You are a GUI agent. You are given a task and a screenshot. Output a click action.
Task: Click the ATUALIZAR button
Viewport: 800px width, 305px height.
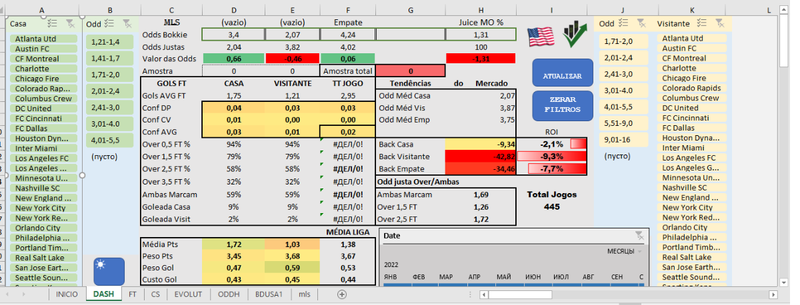pyautogui.click(x=562, y=76)
